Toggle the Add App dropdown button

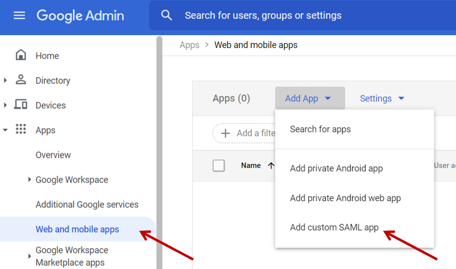point(309,98)
